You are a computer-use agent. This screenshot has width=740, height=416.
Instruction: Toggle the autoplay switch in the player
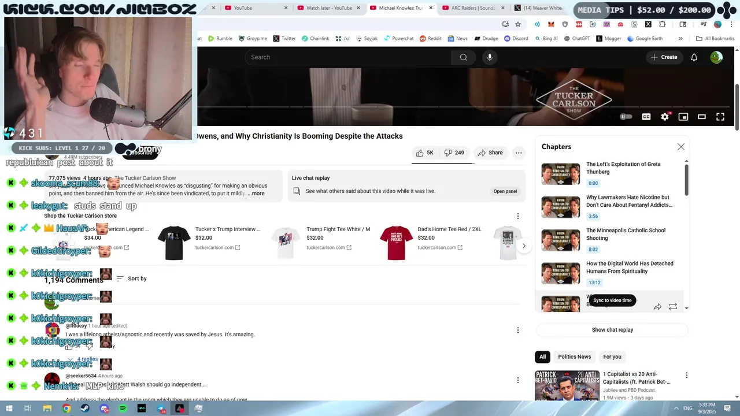[626, 117]
